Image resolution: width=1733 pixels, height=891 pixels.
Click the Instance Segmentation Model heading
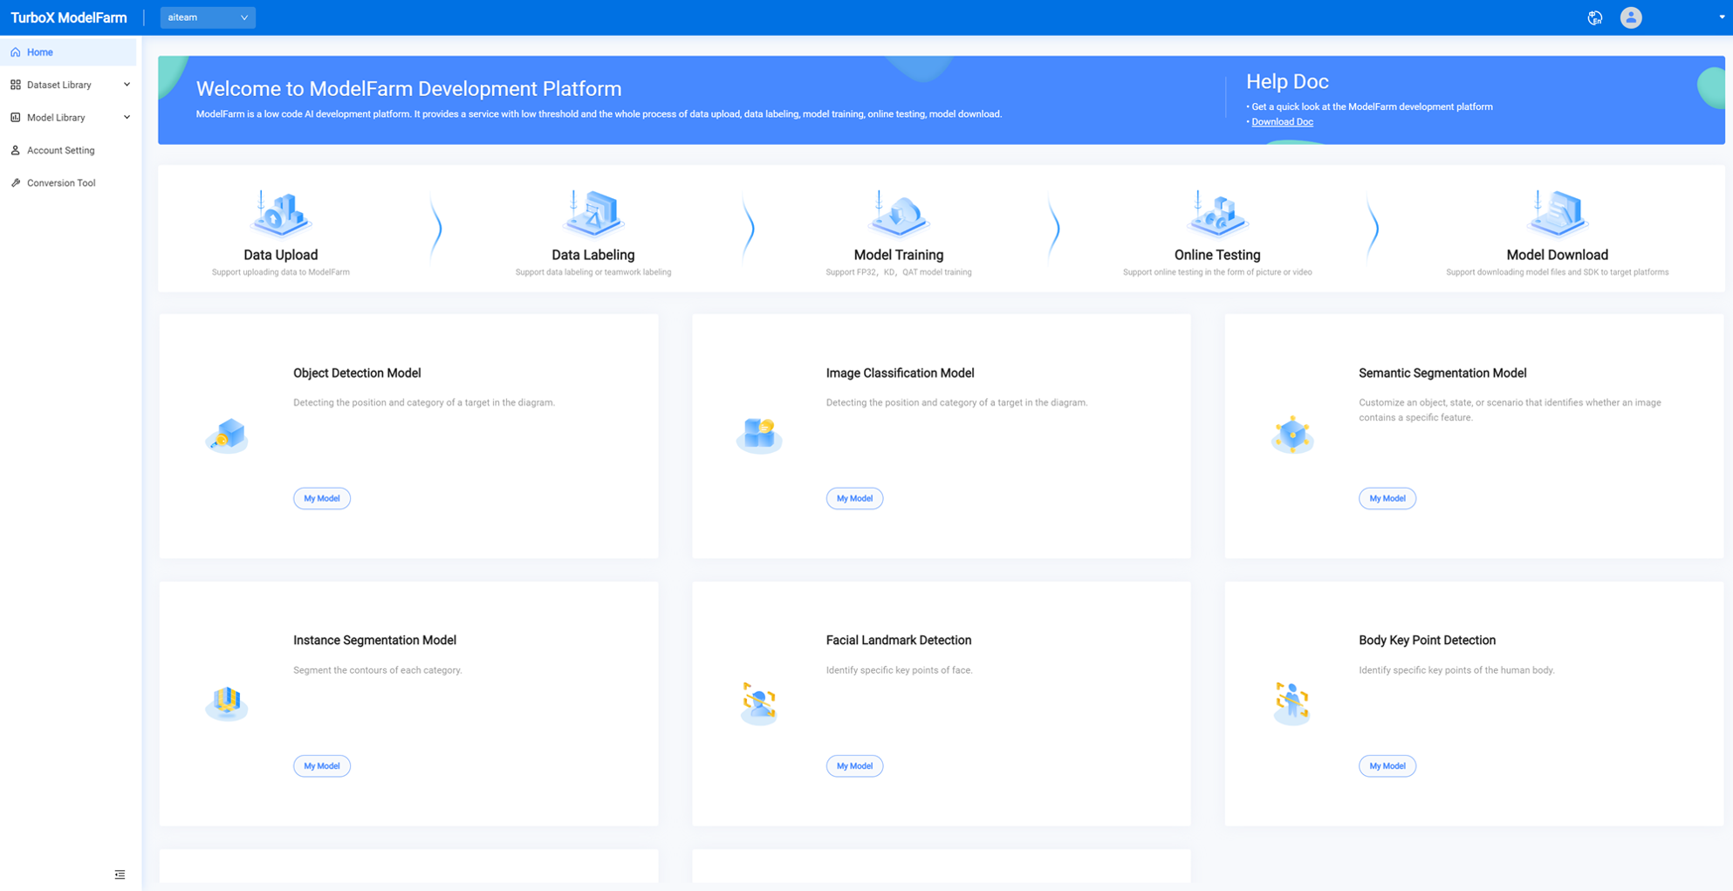pos(374,640)
